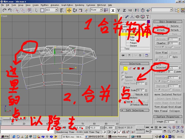Click the Array tool icon

143,10
